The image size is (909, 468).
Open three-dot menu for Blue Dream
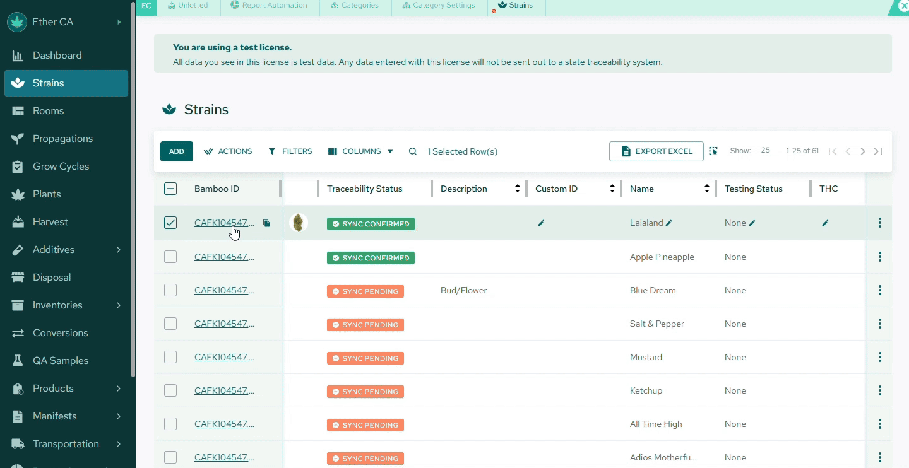880,290
